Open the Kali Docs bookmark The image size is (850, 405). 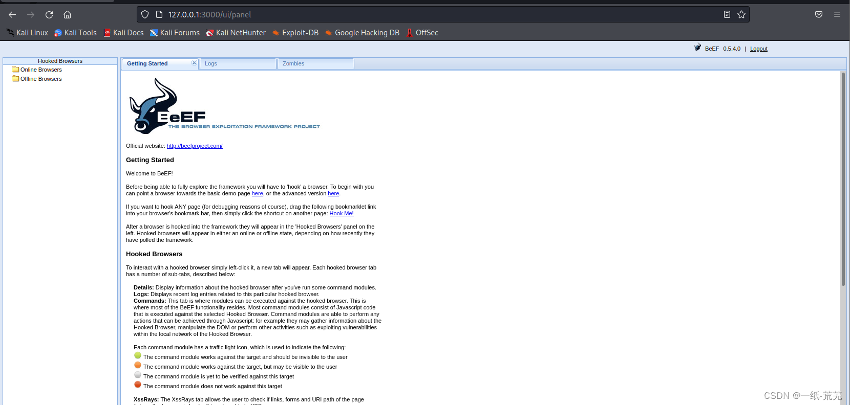pos(123,32)
